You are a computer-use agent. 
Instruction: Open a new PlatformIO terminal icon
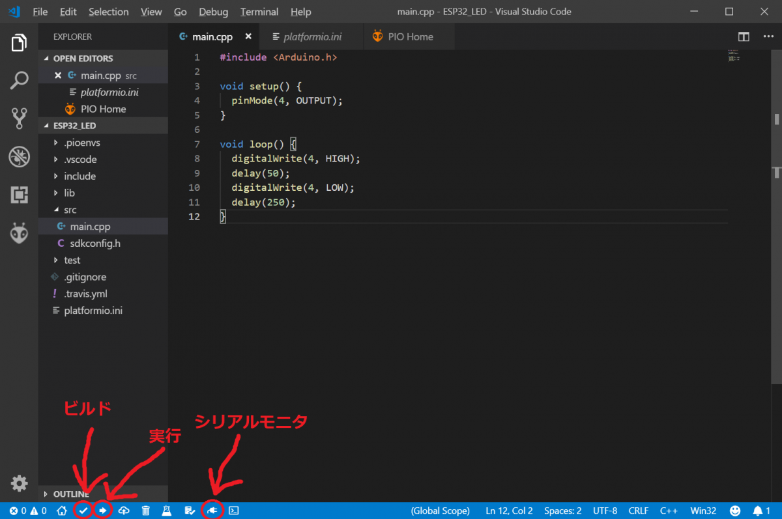pos(234,511)
